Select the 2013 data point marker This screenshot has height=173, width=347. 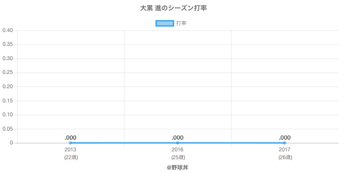[x=70, y=143]
